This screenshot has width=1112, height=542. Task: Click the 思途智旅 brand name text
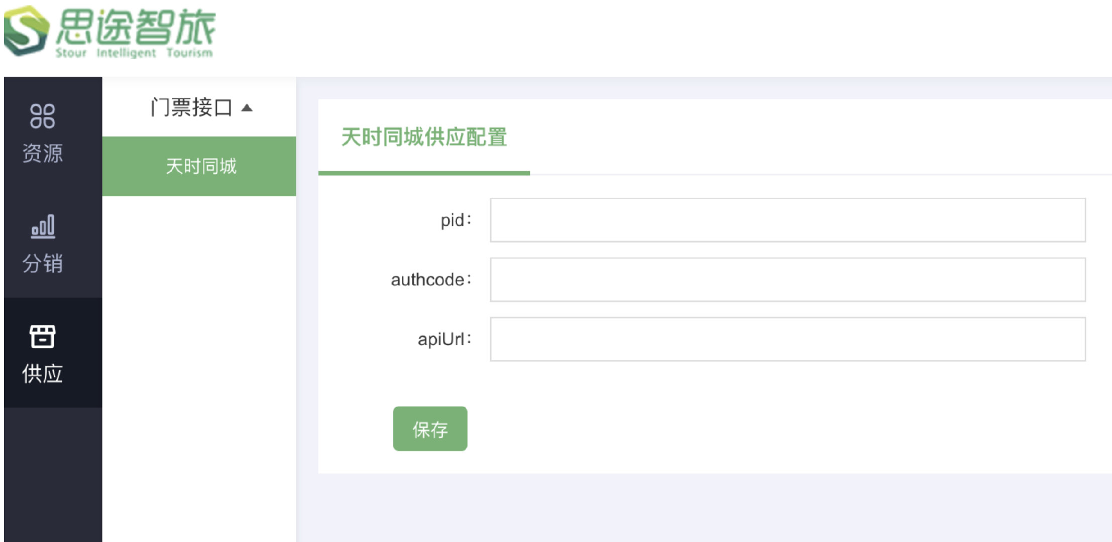point(136,27)
